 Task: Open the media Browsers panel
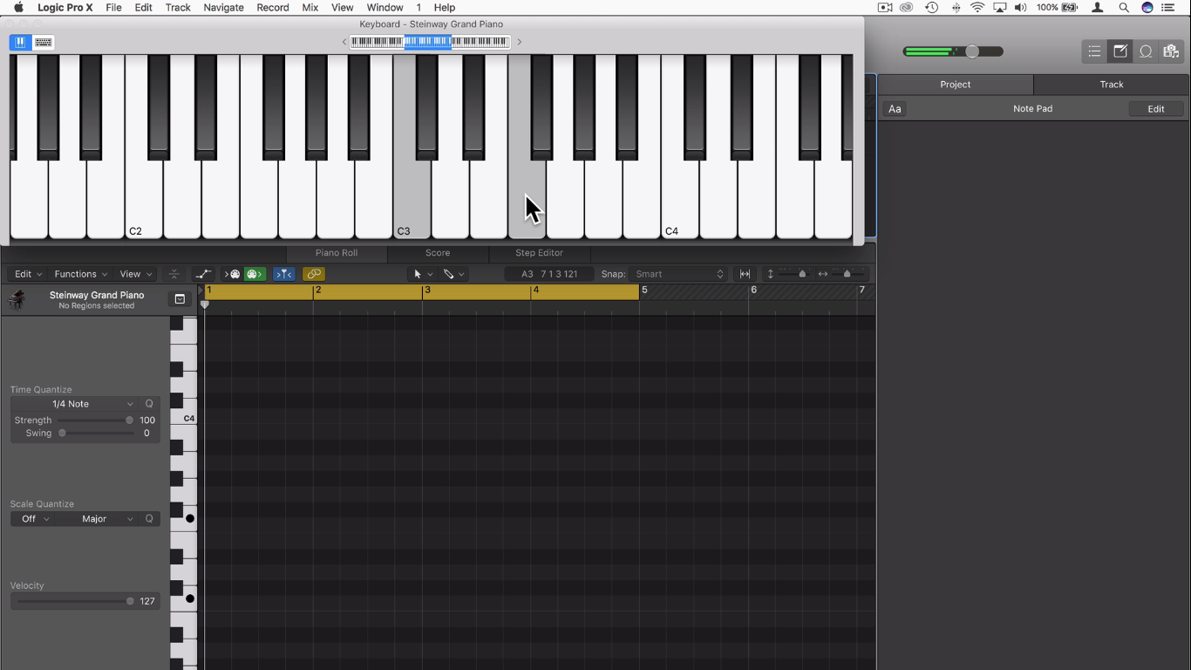1171,51
